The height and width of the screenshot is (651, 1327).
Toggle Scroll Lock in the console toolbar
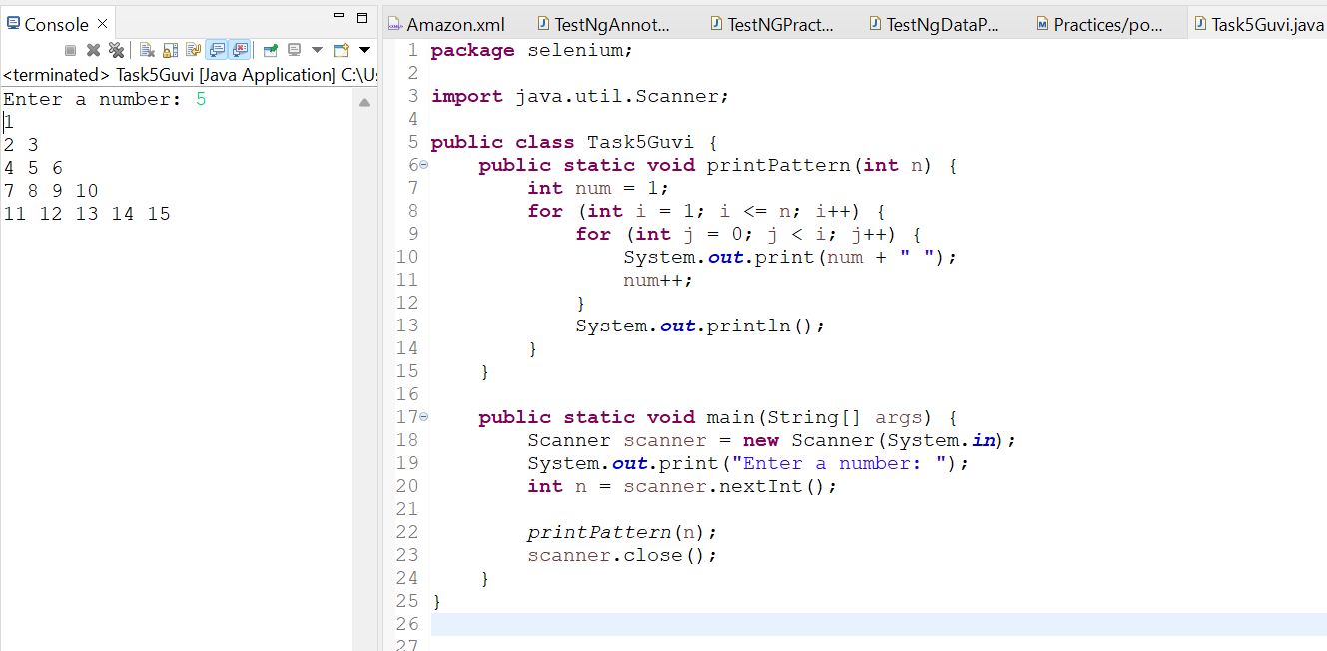(x=170, y=50)
